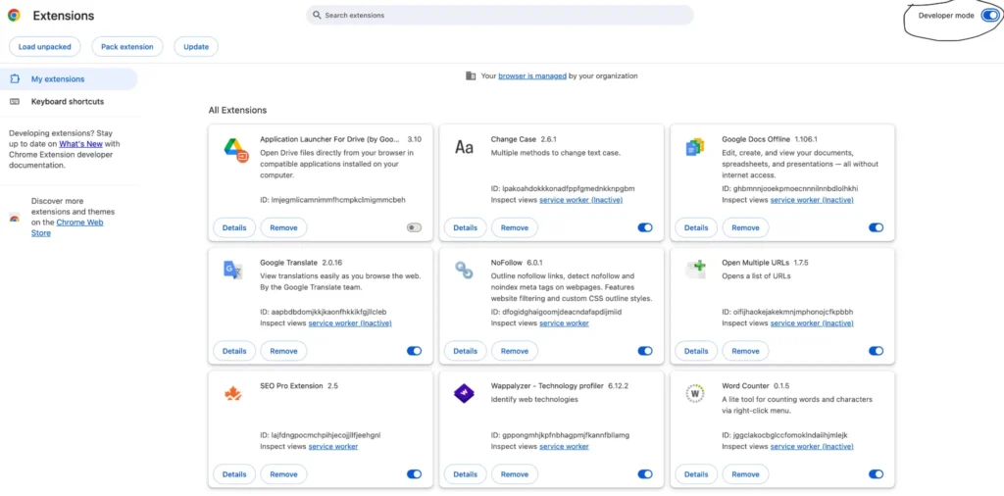Click the NoFollow chain-link icon
Image resolution: width=1004 pixels, height=496 pixels.
pyautogui.click(x=464, y=271)
